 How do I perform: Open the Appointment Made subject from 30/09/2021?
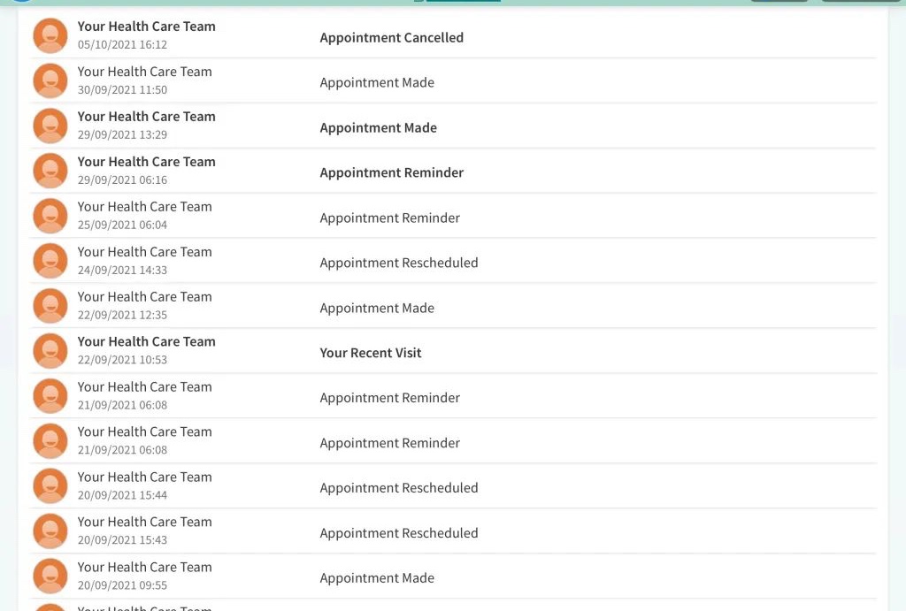(377, 83)
